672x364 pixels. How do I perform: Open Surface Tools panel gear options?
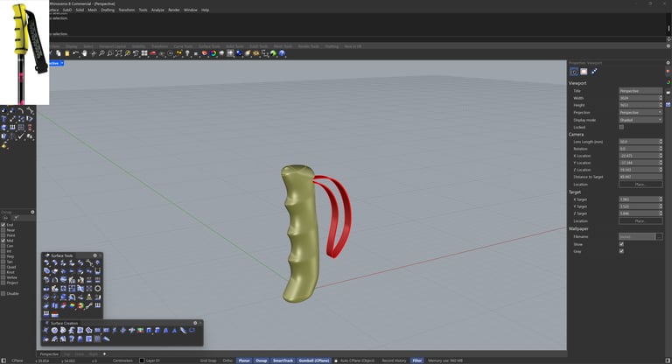[x=95, y=255]
